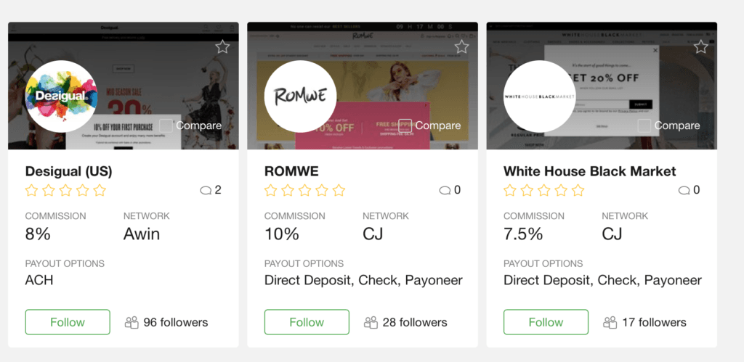Follow the Desigual (US) program
This screenshot has height=362, width=744.
(68, 322)
